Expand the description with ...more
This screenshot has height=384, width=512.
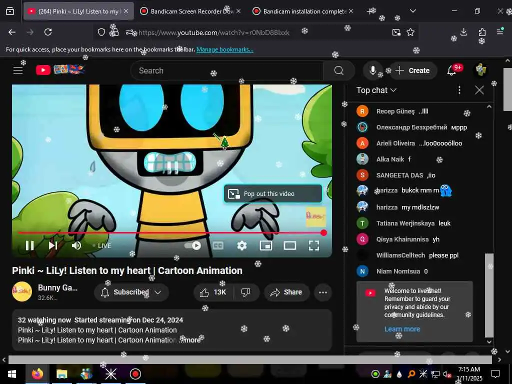pos(189,340)
